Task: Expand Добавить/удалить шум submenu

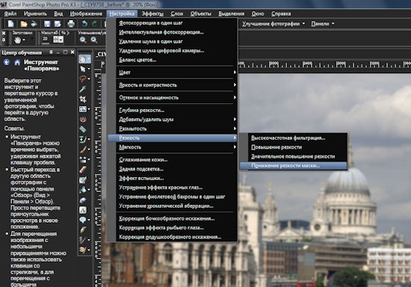Action: [x=177, y=120]
